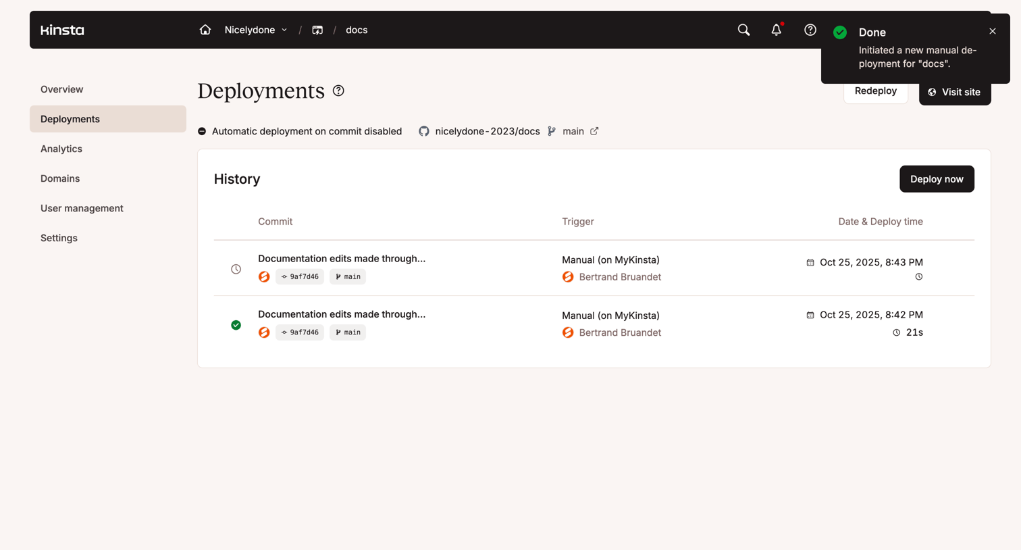Viewport: 1021px width, 550px height.
Task: Click the pending clock status icon
Action: point(236,269)
